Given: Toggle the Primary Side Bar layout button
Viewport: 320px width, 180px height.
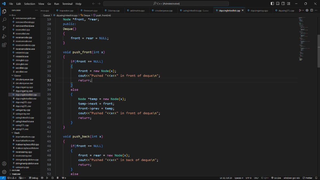Looking at the screenshot, I should [272, 4].
